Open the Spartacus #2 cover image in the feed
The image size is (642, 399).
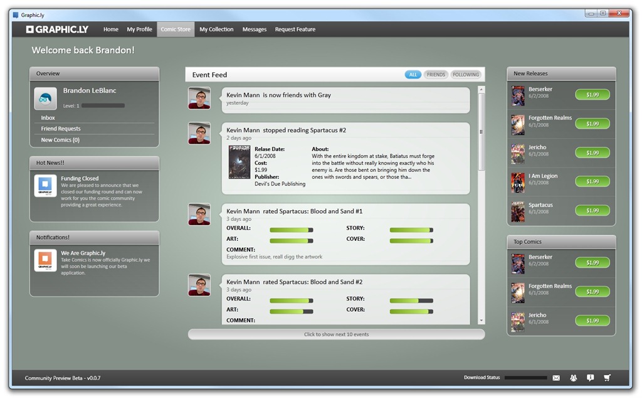click(x=239, y=162)
